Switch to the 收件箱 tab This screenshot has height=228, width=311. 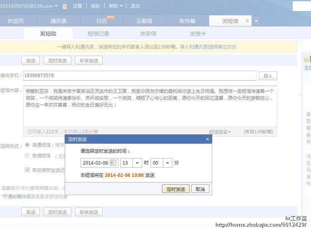(187, 21)
